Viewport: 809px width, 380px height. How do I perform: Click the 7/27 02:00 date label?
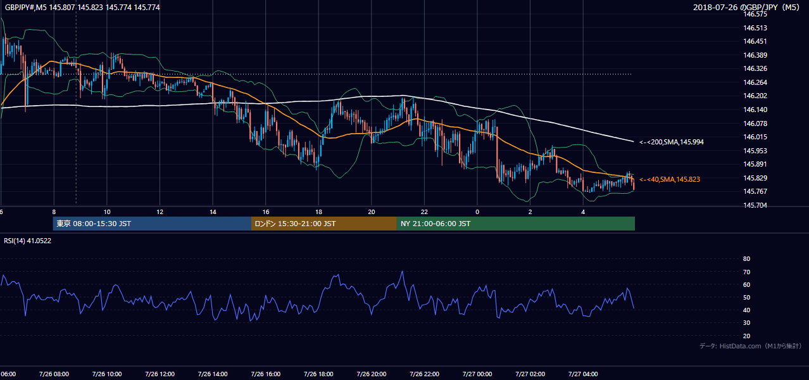530,374
